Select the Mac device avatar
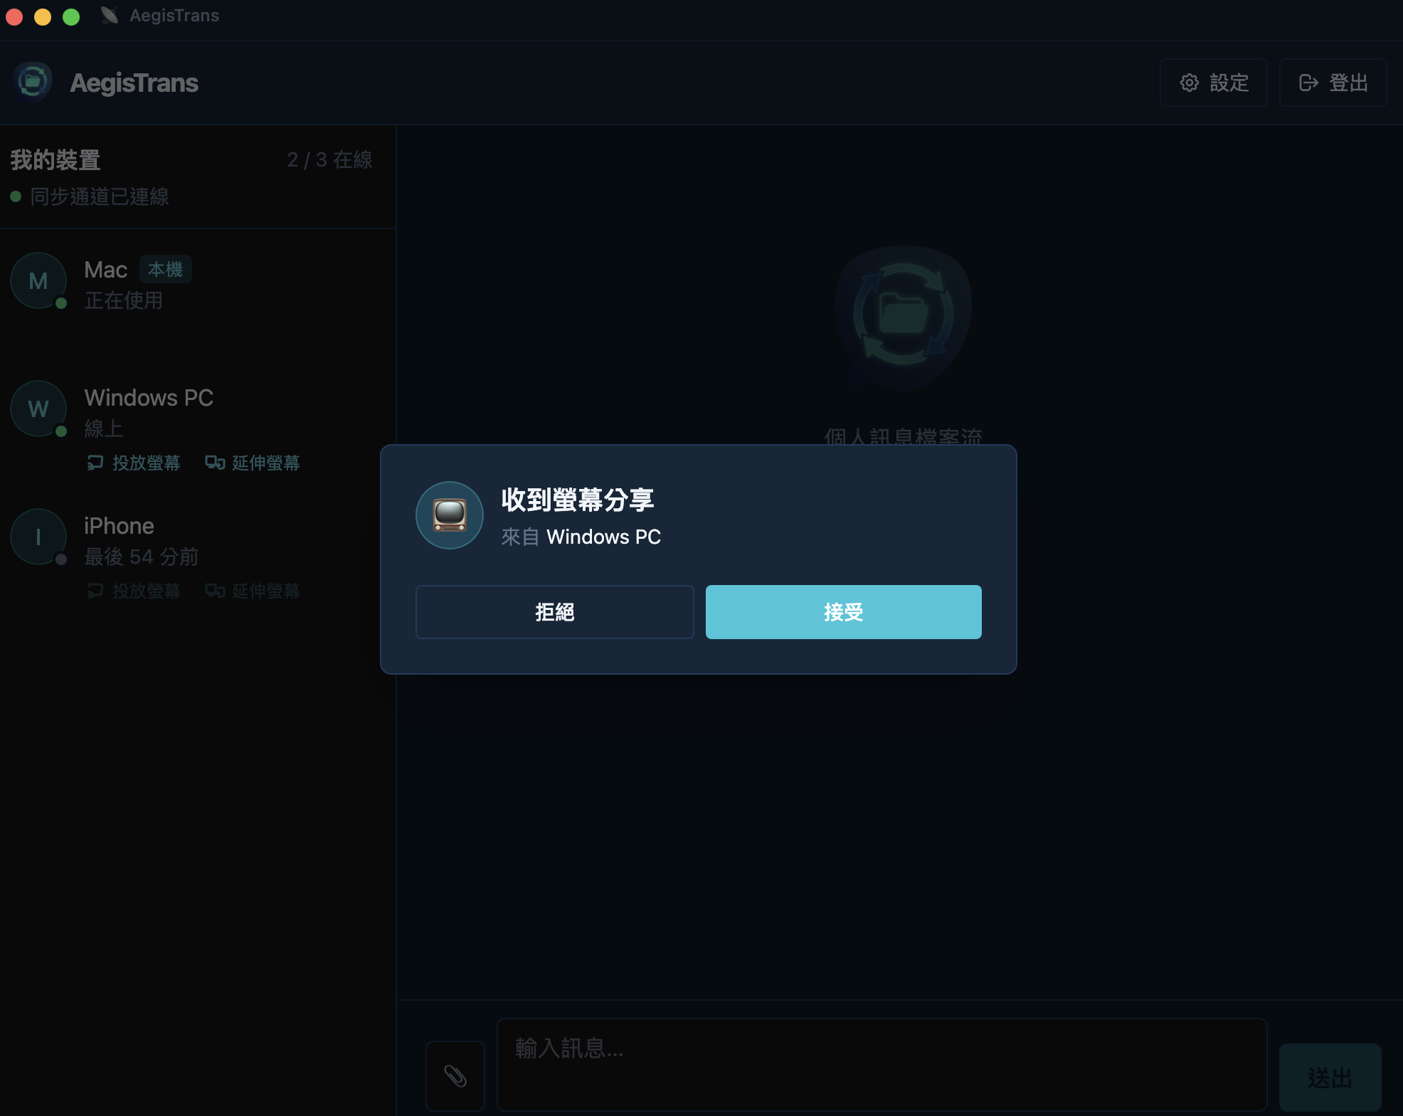 [x=38, y=280]
